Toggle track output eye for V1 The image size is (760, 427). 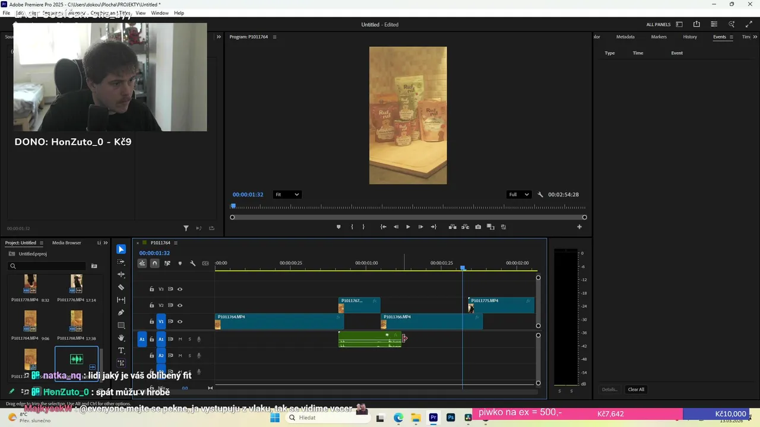coord(180,321)
